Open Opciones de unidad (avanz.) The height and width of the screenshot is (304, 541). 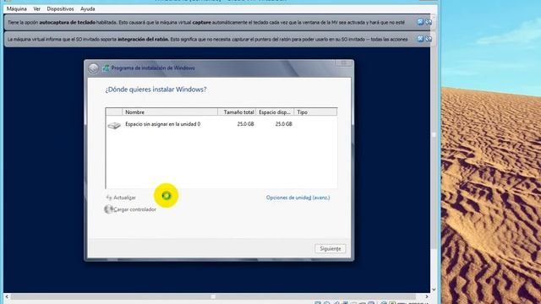pyautogui.click(x=298, y=198)
